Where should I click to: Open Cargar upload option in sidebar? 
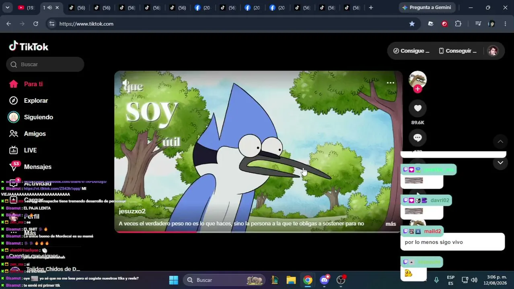(27, 200)
